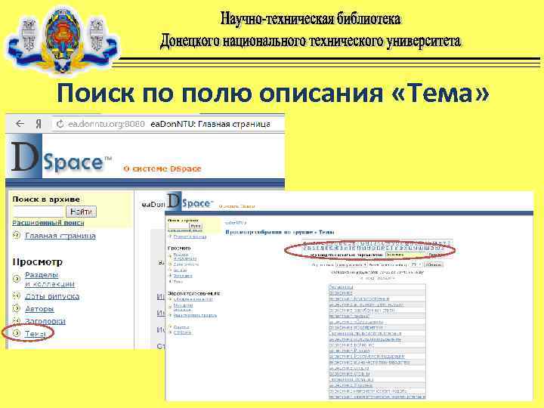Open the first topic link in the results list
Viewport: 544px width, 408px height.
[341, 287]
